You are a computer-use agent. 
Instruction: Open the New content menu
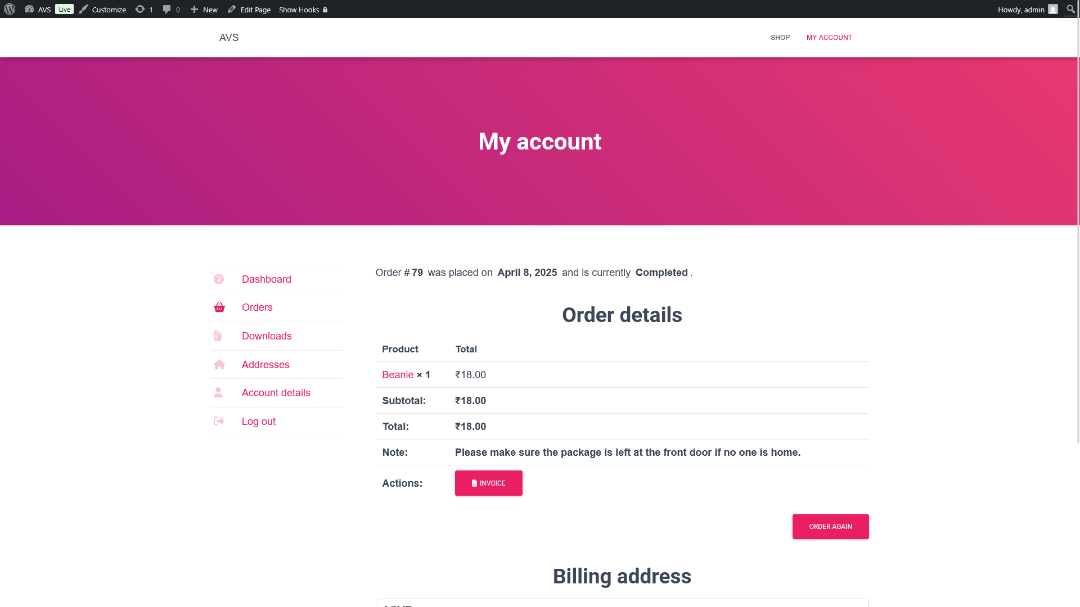(204, 10)
